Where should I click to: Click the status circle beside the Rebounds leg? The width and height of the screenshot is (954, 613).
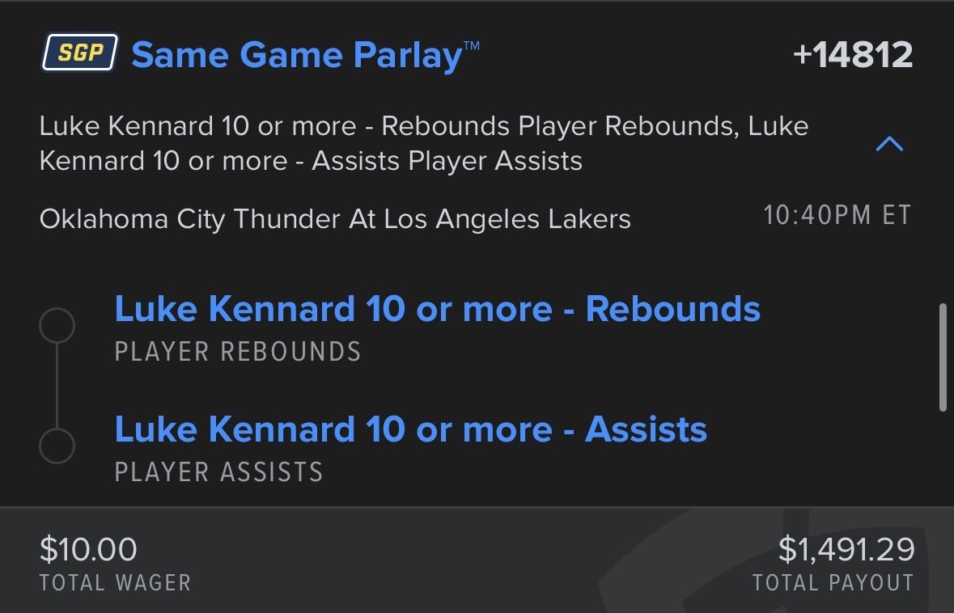coord(57,326)
